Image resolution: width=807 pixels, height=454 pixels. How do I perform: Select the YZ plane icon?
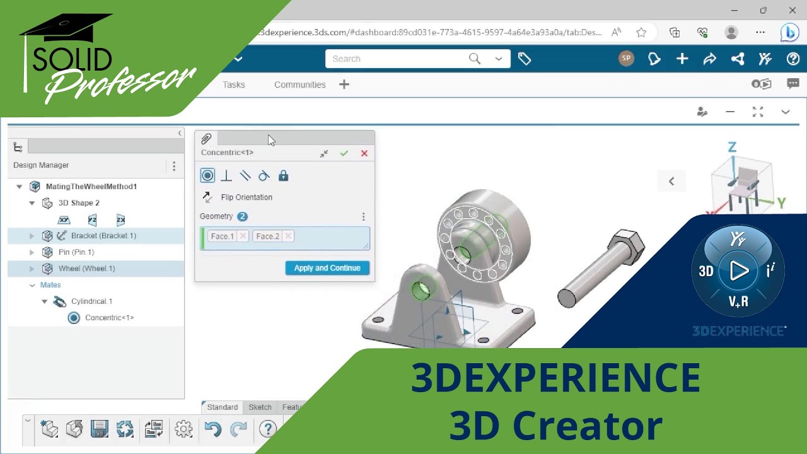pos(93,219)
